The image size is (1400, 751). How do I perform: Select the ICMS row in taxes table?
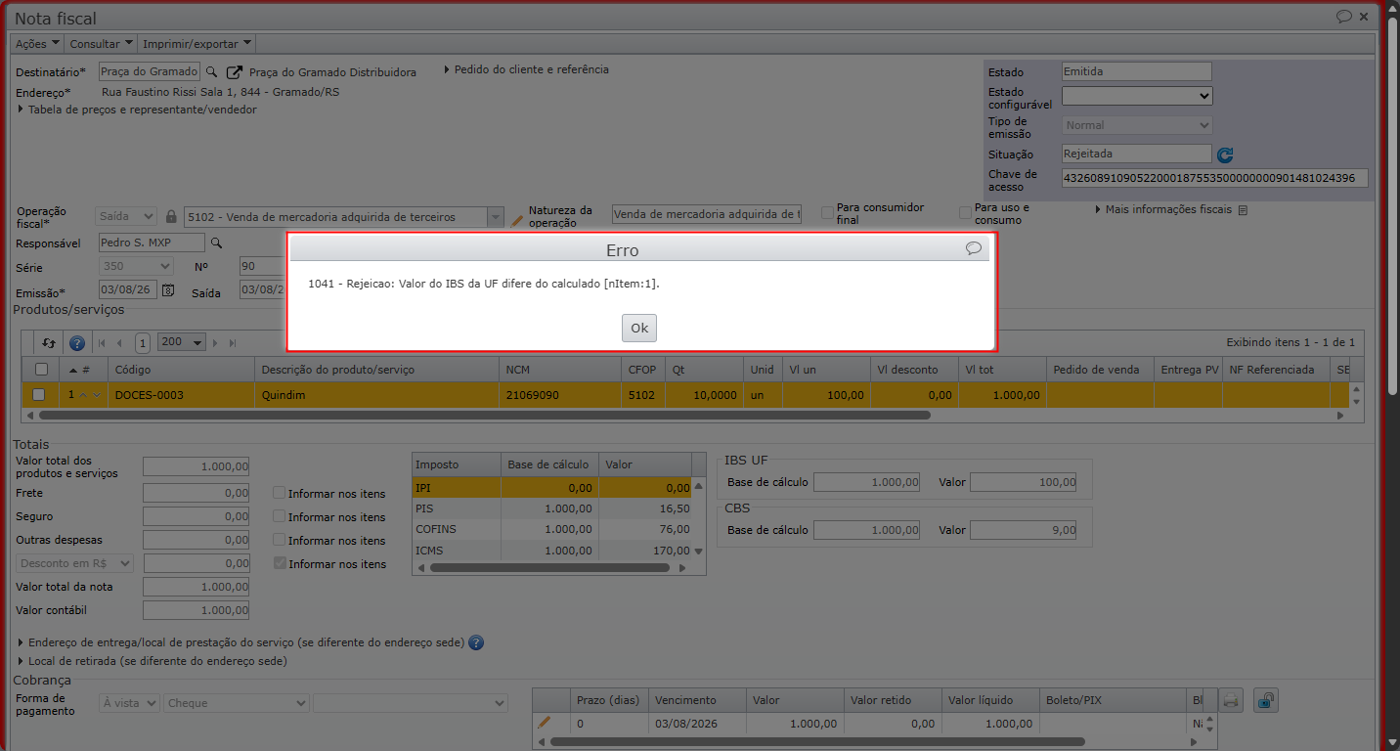tap(551, 551)
